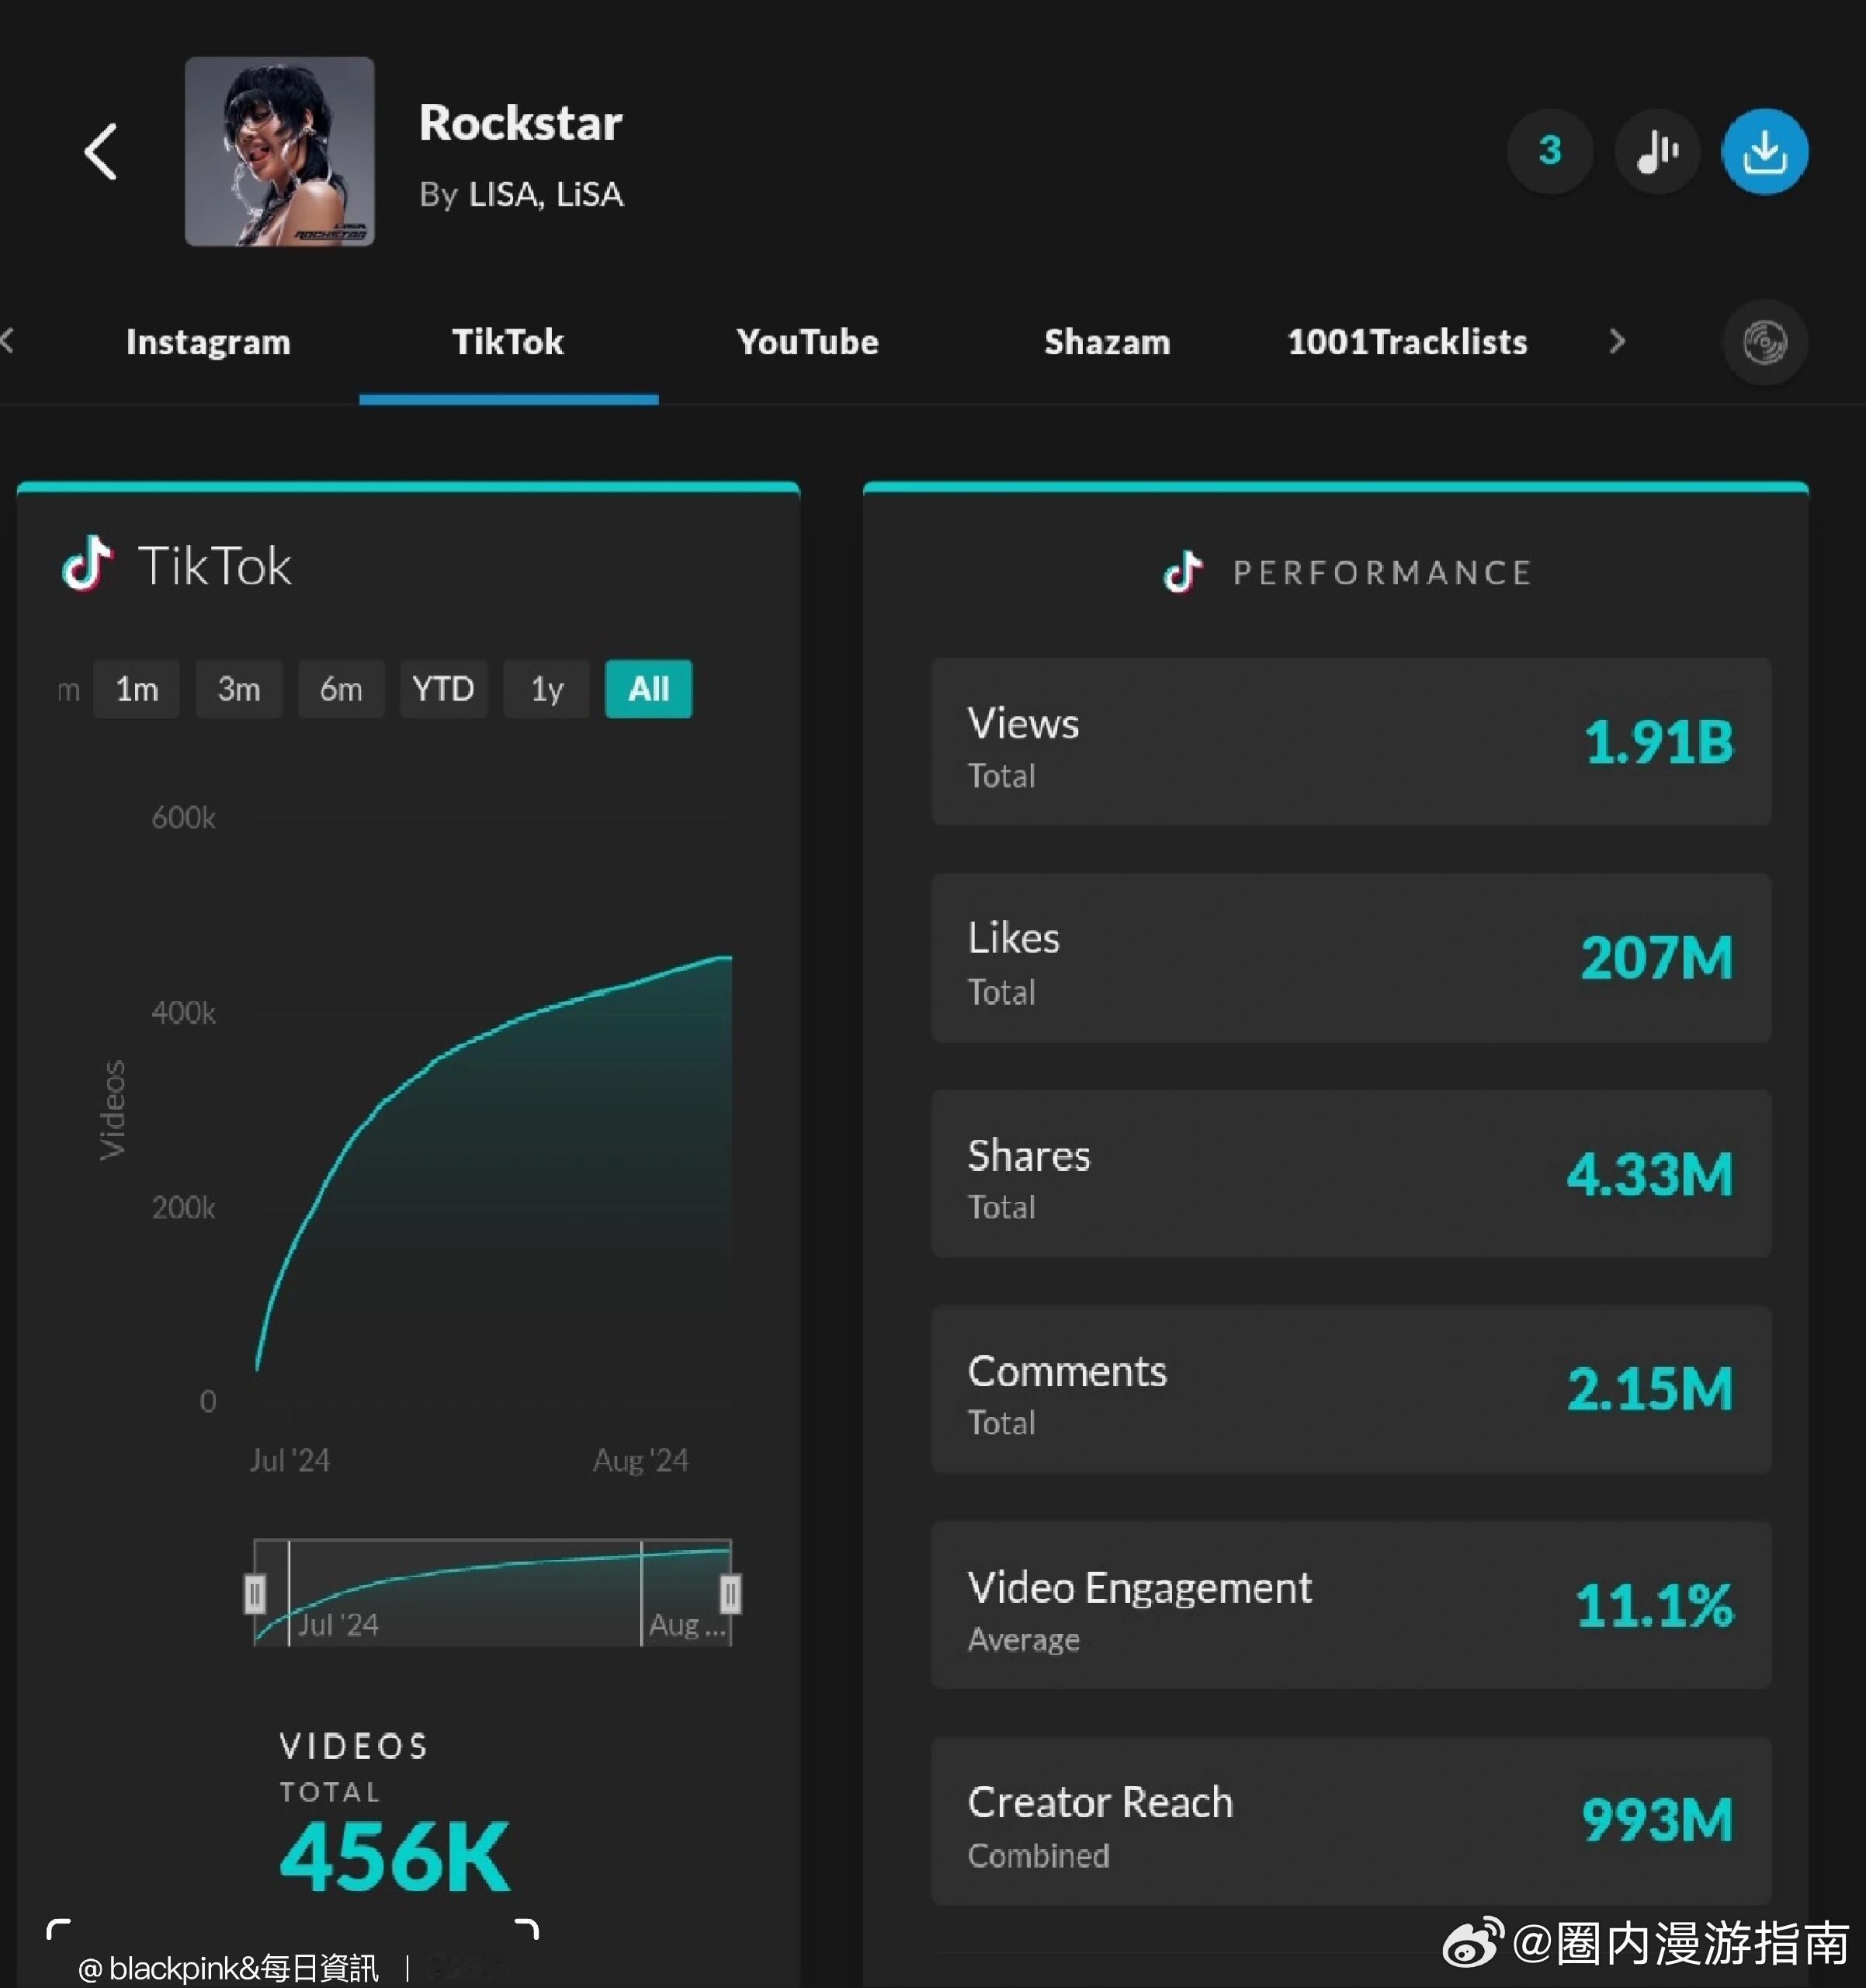Grab the left range slider handle

pos(255,1594)
